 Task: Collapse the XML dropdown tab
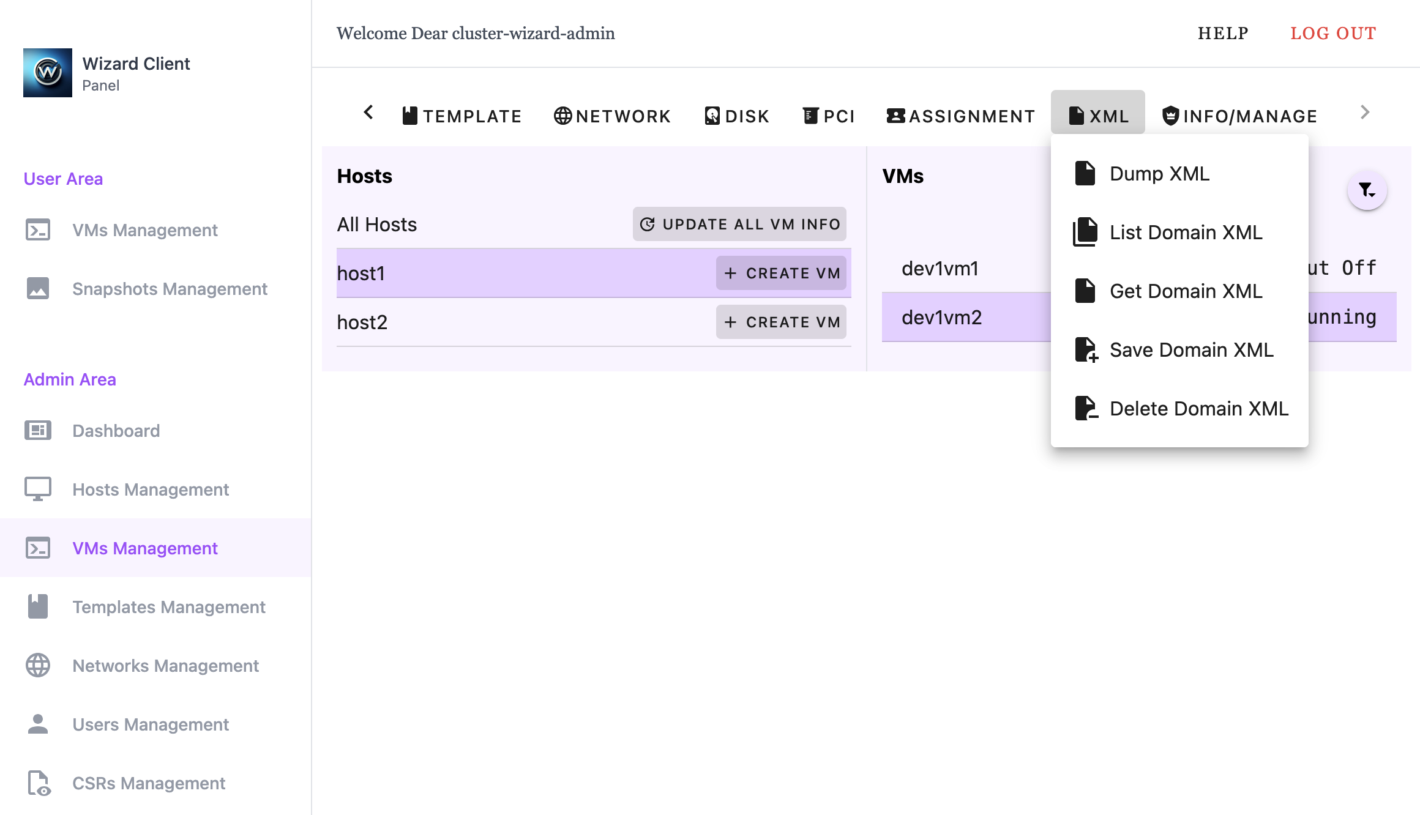point(1098,116)
